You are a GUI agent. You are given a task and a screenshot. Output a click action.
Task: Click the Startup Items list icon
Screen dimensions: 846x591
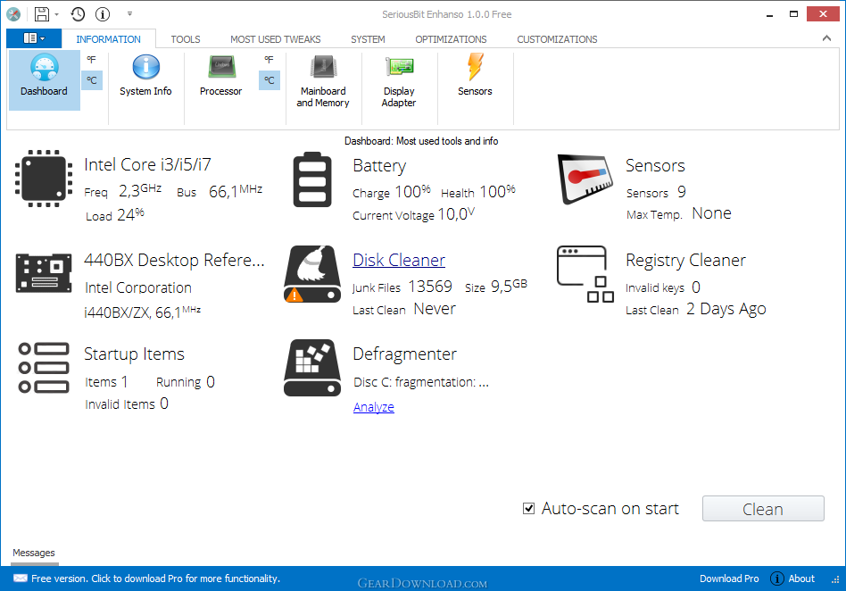pos(44,368)
